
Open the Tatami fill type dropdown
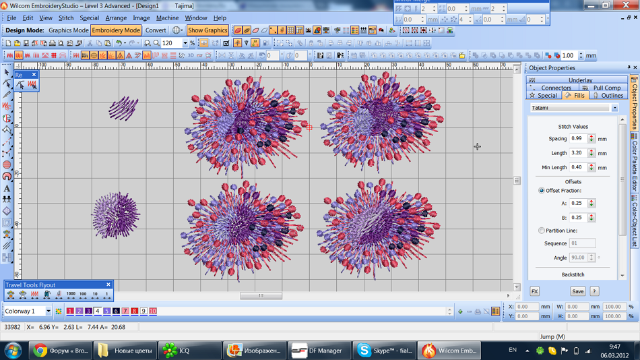(x=614, y=108)
